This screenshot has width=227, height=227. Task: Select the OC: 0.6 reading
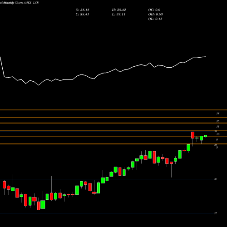(x=154, y=10)
